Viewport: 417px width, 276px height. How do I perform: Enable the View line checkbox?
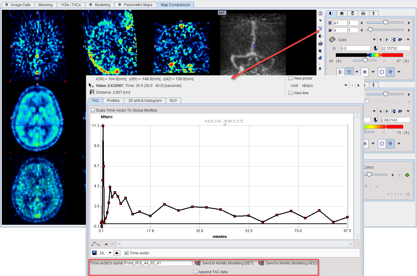pos(291,93)
